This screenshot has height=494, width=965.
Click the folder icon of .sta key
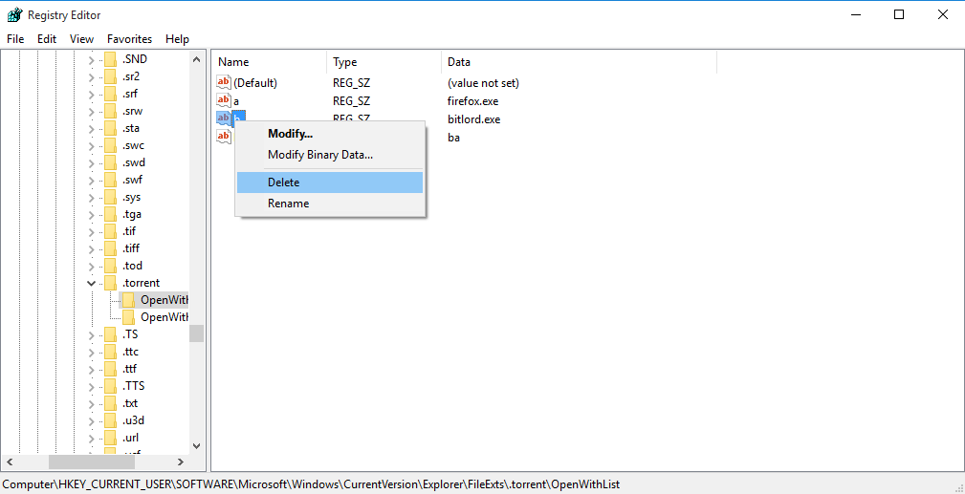tap(110, 129)
